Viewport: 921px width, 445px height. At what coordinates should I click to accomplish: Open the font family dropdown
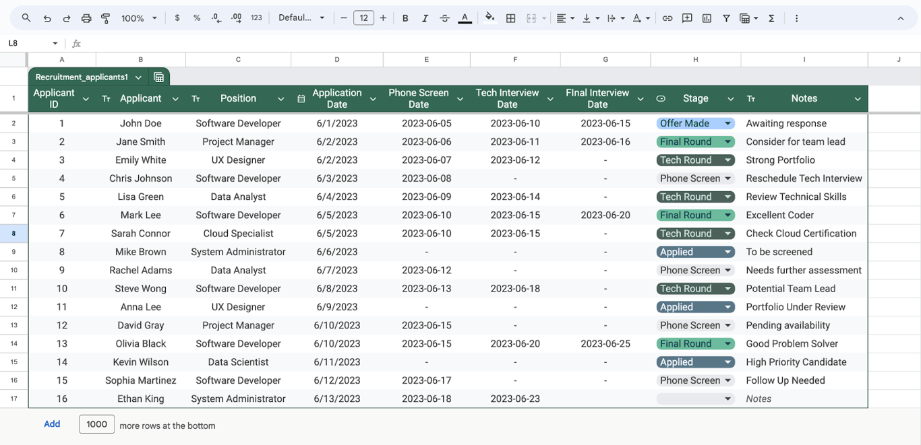click(x=301, y=18)
